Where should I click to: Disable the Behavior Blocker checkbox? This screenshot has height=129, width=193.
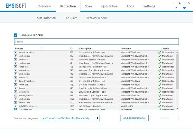coord(16,35)
